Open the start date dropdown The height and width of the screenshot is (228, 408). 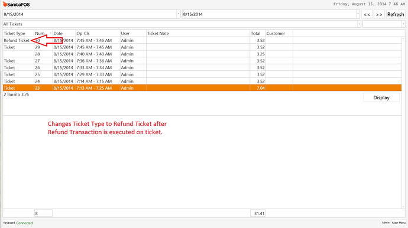179,14
